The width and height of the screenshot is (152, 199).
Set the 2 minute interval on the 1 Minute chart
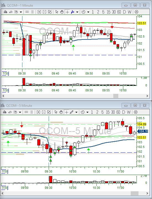tap(98, 12)
